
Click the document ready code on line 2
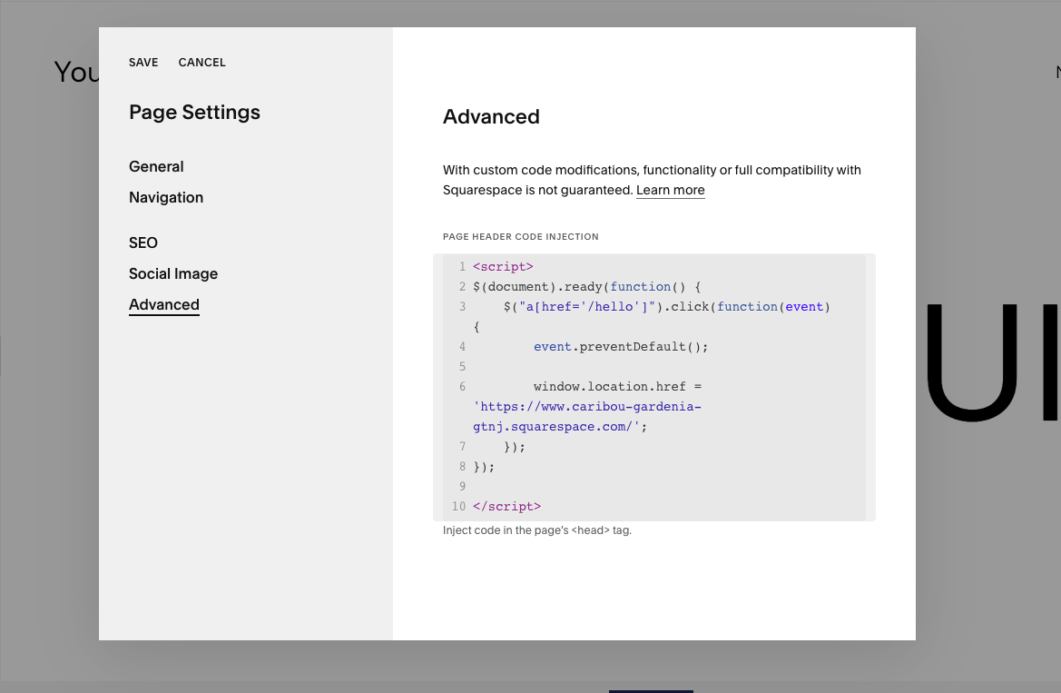coord(586,286)
